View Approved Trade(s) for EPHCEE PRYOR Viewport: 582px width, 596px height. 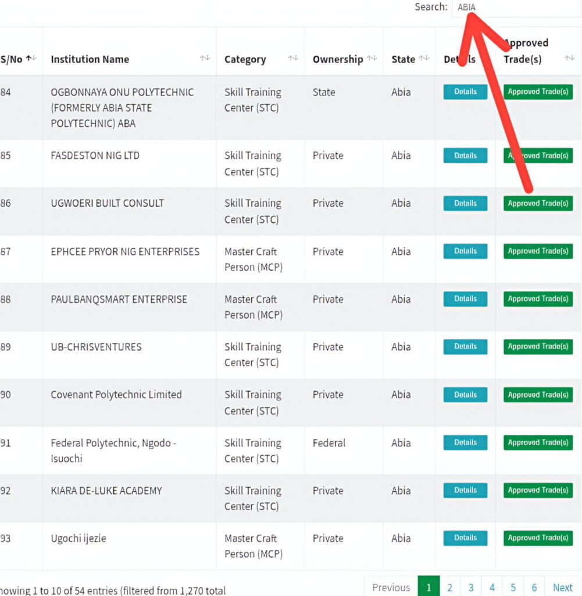[538, 251]
